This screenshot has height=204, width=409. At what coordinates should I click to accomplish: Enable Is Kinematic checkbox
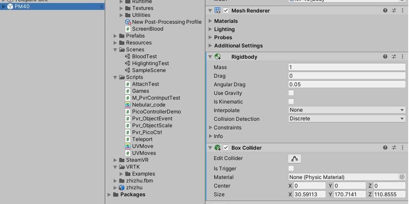tap(291, 101)
